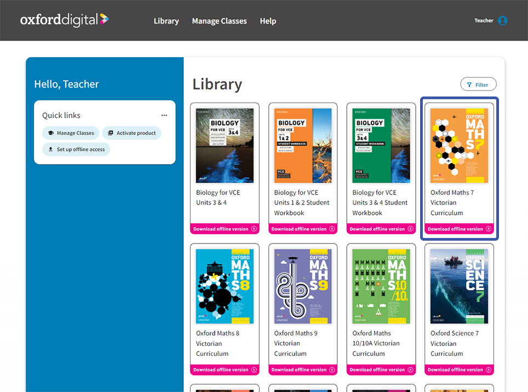Open the Oxford Maths 8 book cover
This screenshot has height=392, width=528.
point(225,287)
